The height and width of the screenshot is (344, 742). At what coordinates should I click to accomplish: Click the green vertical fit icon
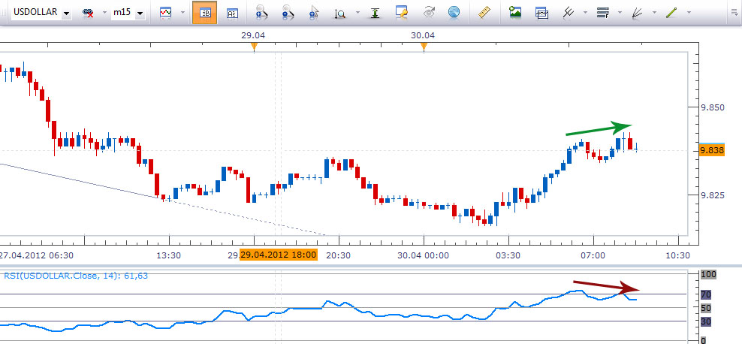[376, 13]
